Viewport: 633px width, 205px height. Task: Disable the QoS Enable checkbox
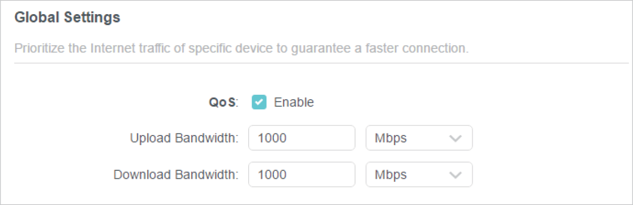tap(259, 103)
